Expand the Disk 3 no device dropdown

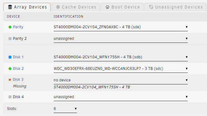pyautogui.click(x=121, y=80)
